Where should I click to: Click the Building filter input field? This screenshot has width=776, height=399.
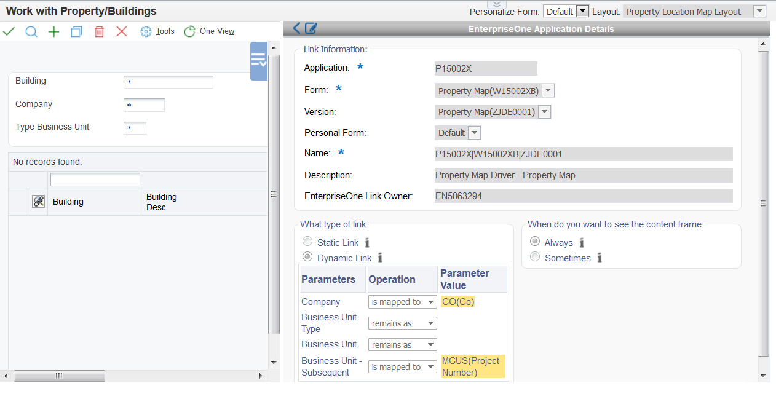(x=168, y=82)
